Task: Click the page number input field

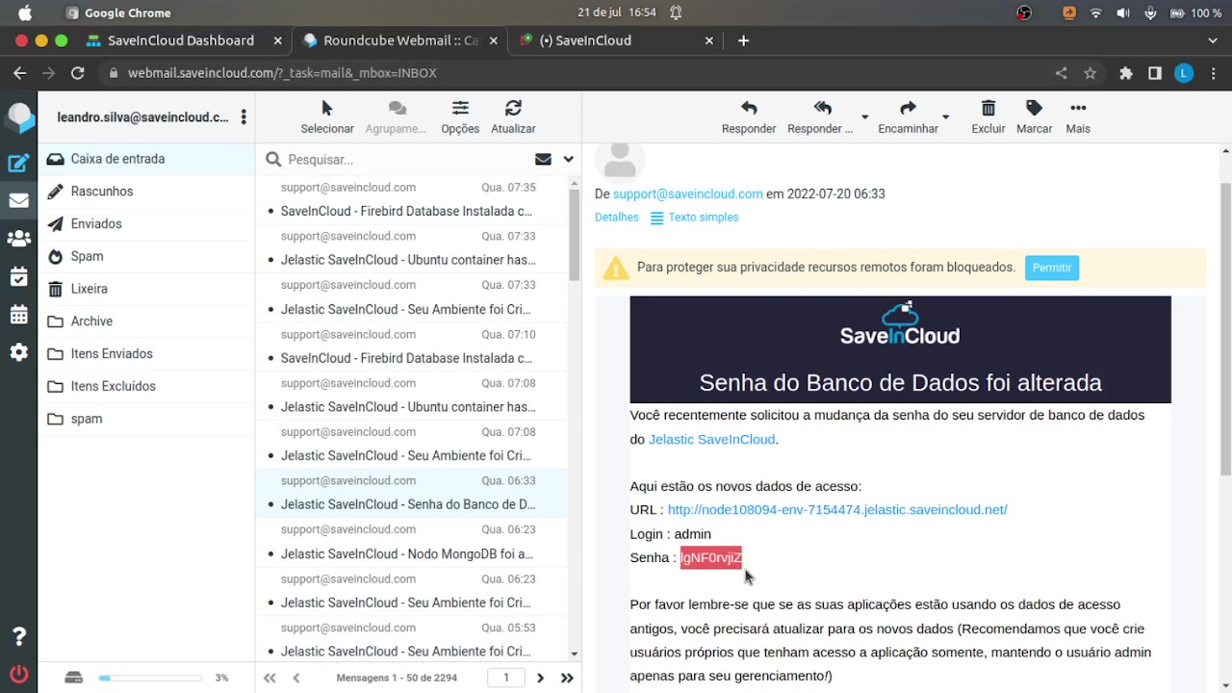Action: tap(506, 678)
